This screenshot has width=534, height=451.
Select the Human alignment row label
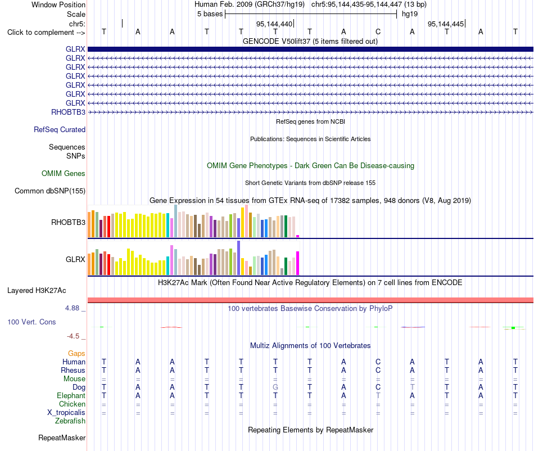[x=74, y=362]
